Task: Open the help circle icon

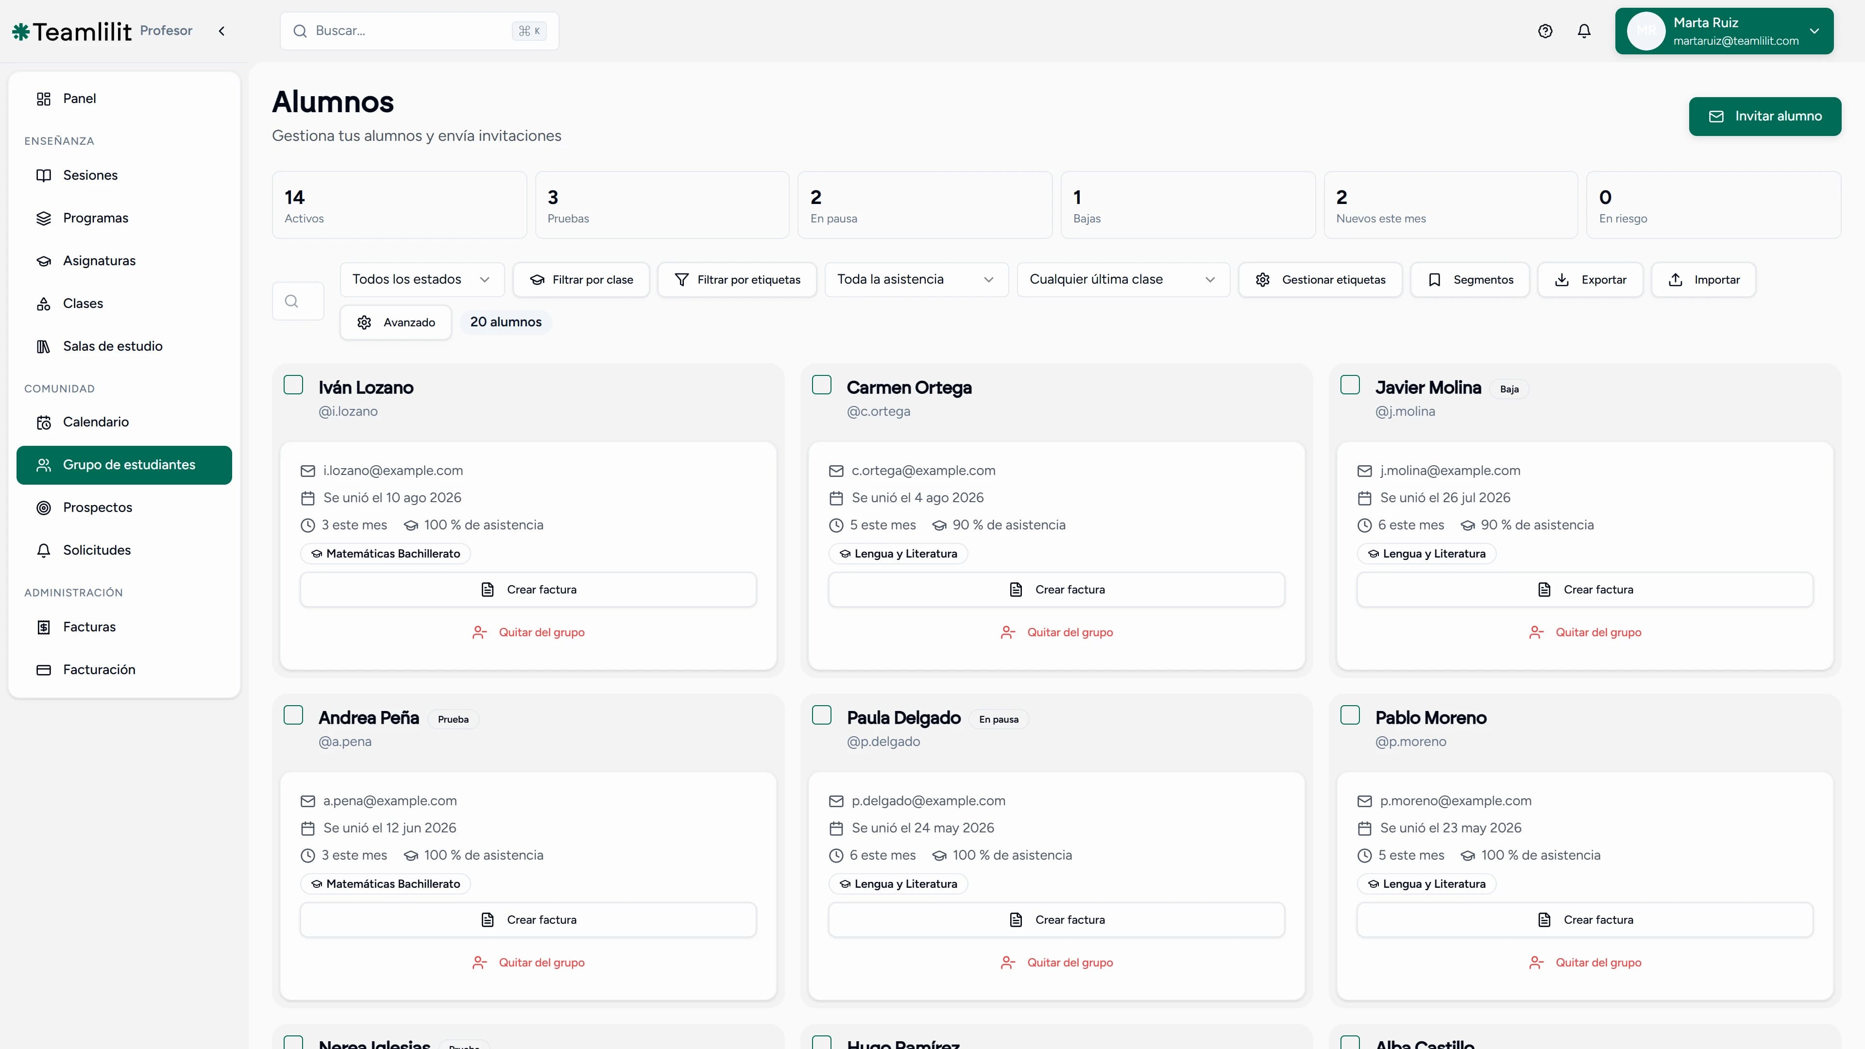Action: [x=1545, y=31]
